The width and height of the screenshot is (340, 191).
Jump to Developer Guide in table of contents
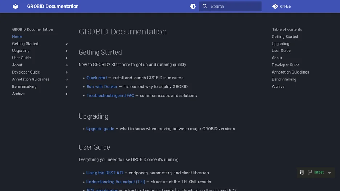coord(286,65)
